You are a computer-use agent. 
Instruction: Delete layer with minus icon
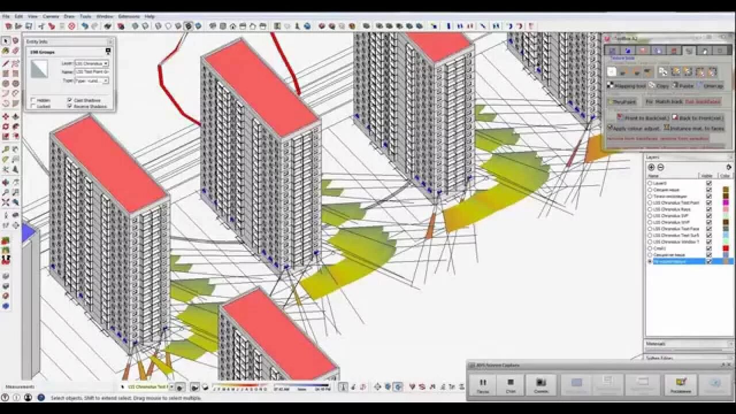point(660,167)
